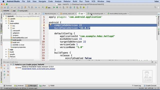Open the Project view selector dropdown

click(10, 13)
